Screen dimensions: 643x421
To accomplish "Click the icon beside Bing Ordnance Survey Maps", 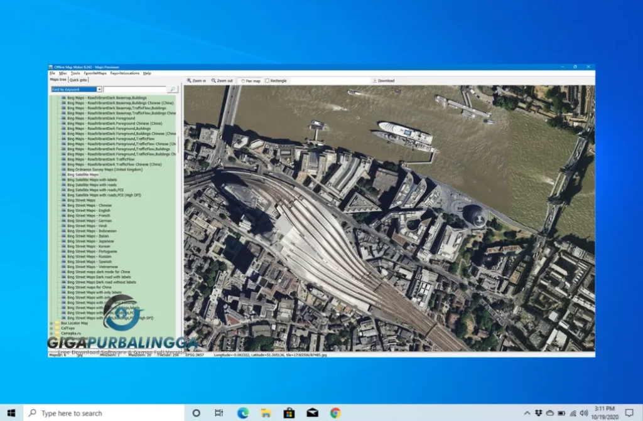I will (x=65, y=170).
